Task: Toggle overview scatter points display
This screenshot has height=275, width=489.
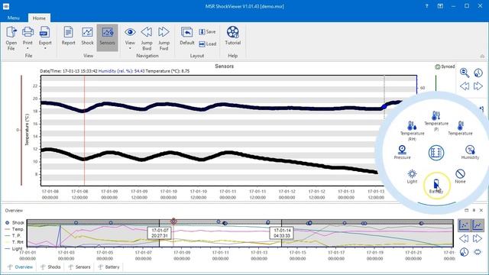Action: [x=464, y=225]
